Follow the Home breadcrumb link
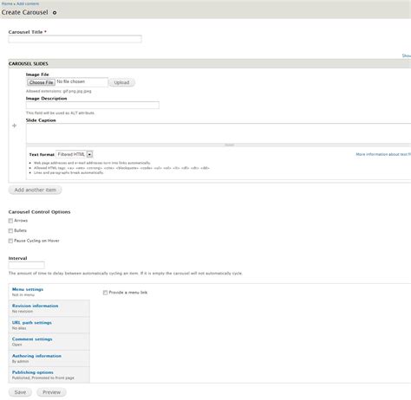The height and width of the screenshot is (400, 411). tap(7, 3)
